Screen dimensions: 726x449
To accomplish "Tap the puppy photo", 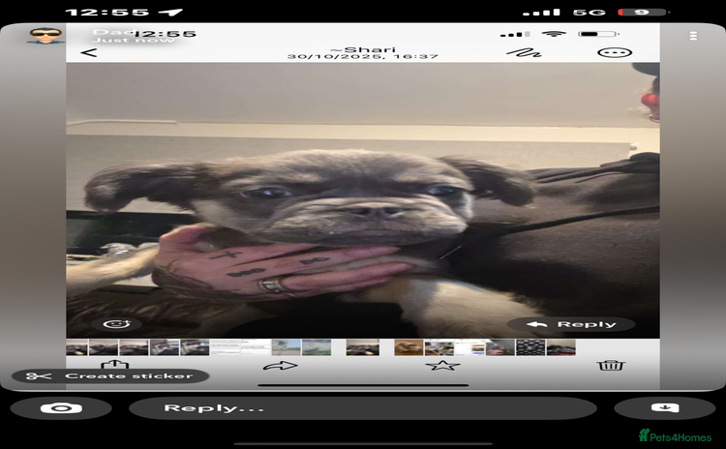I will [x=363, y=200].
